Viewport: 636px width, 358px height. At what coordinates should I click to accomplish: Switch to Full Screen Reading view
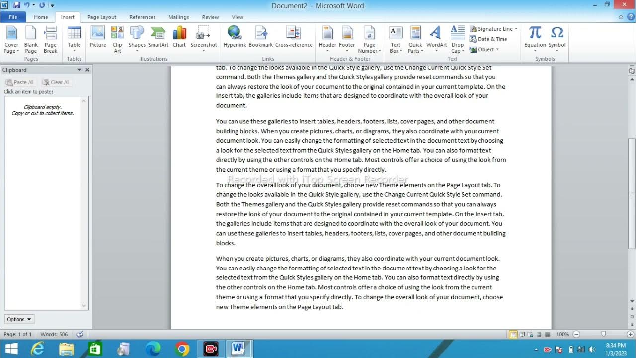point(522,334)
